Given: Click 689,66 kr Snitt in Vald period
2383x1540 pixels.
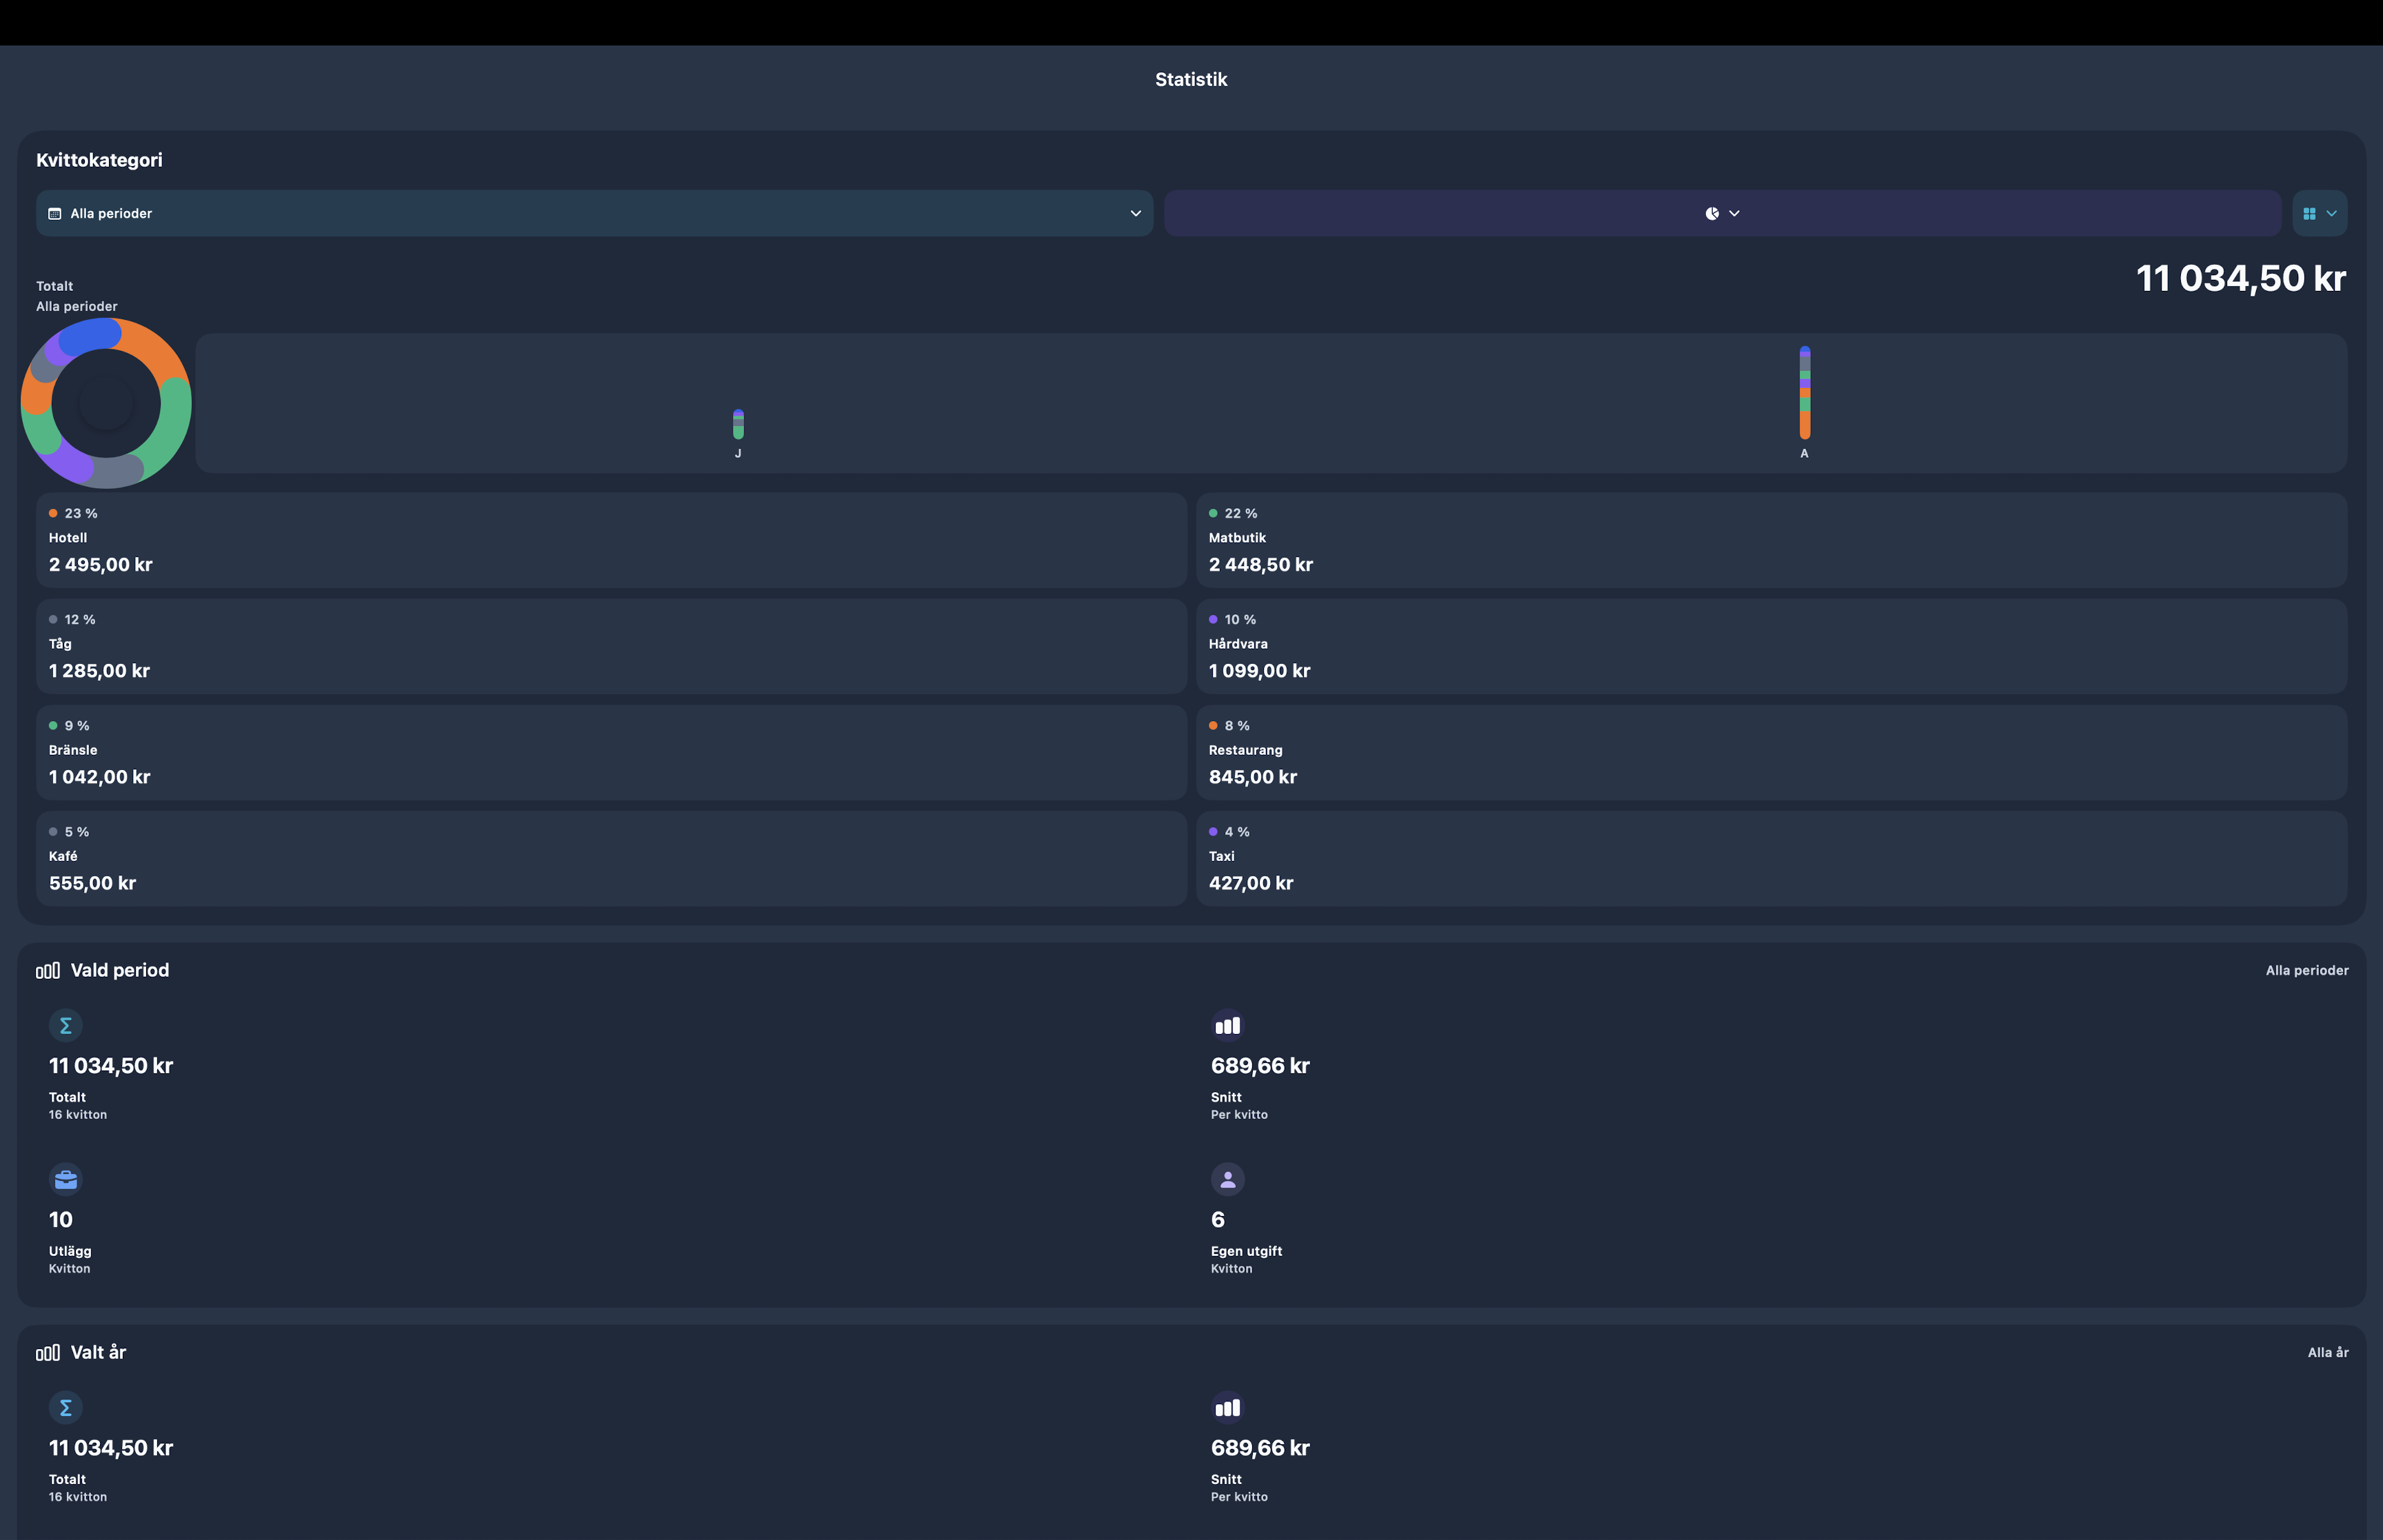Looking at the screenshot, I should pos(1260,1065).
